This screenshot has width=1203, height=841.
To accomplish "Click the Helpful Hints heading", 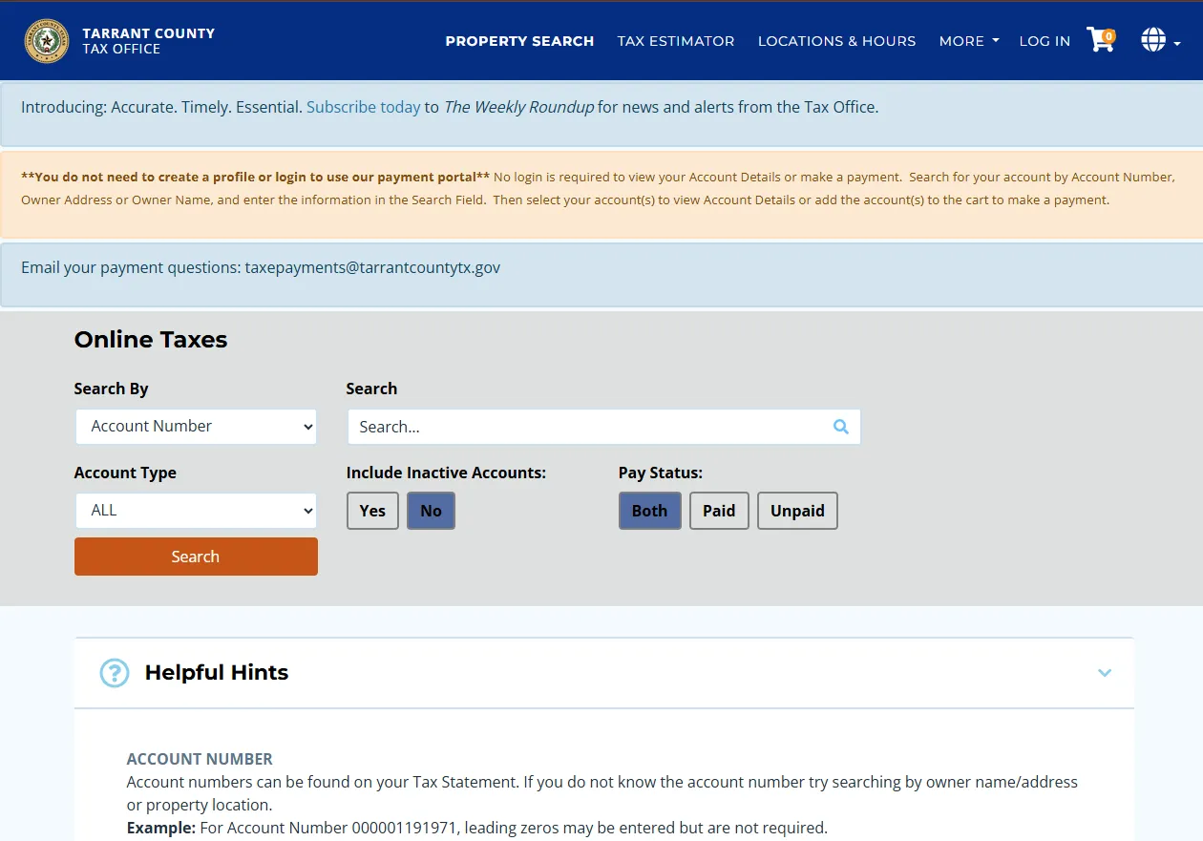I will pos(217,673).
